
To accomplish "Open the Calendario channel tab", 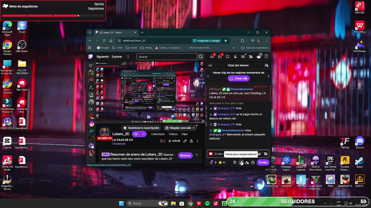I will click(158, 134).
